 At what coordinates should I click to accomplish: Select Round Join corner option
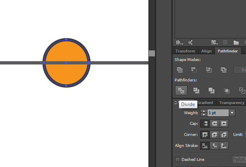(214, 134)
